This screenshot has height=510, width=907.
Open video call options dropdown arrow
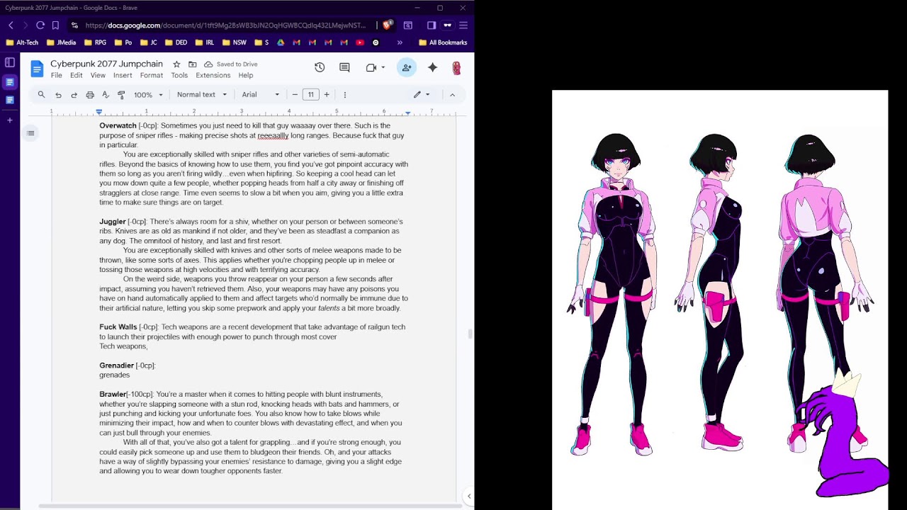[x=383, y=67]
